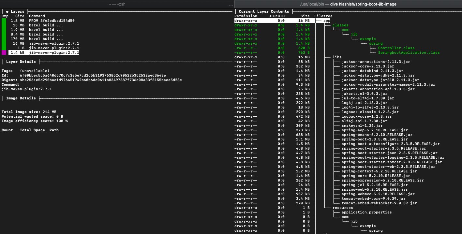Screen dimensions: 462x234
Task: Collapse the app root directory
Action: (327, 21)
